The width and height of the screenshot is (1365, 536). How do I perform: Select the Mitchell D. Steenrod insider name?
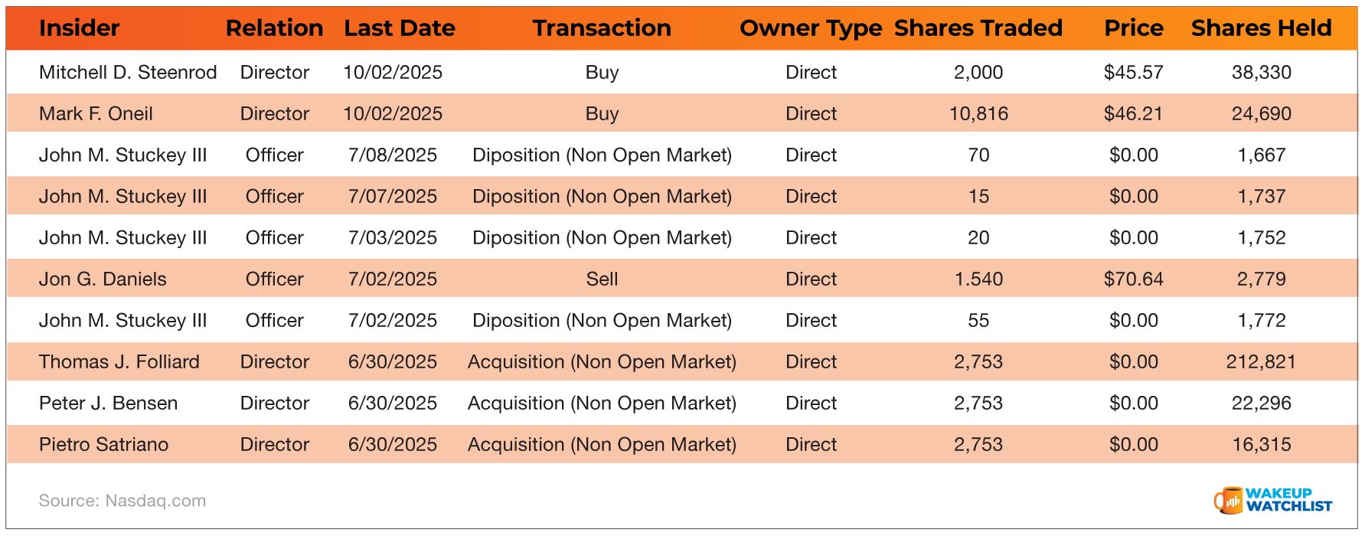128,73
